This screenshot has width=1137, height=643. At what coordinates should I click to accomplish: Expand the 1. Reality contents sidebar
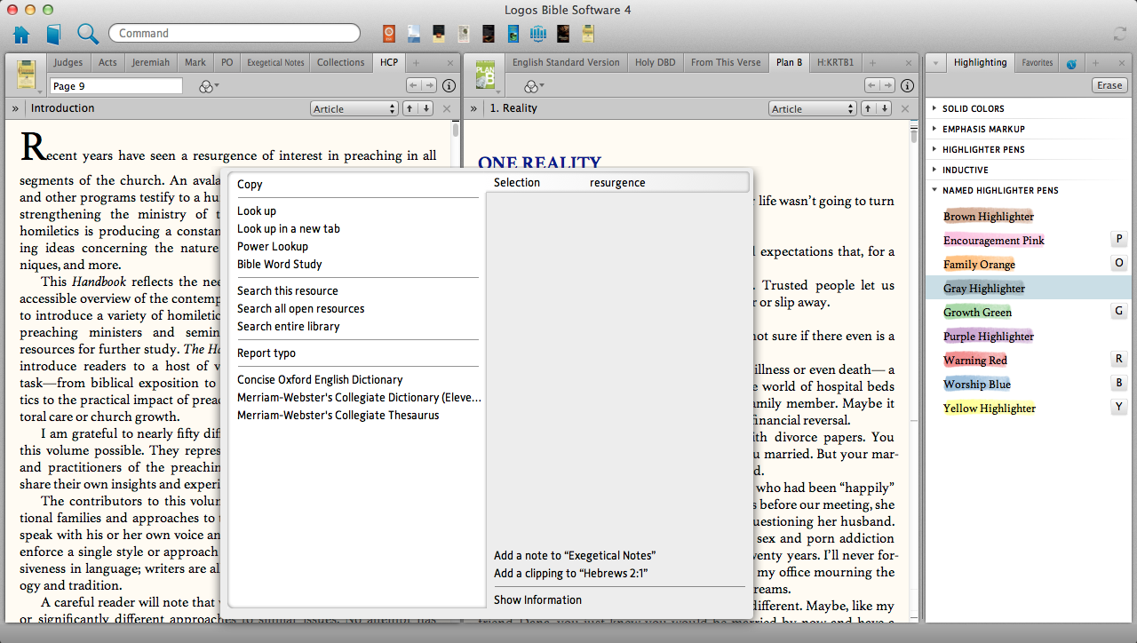click(473, 108)
